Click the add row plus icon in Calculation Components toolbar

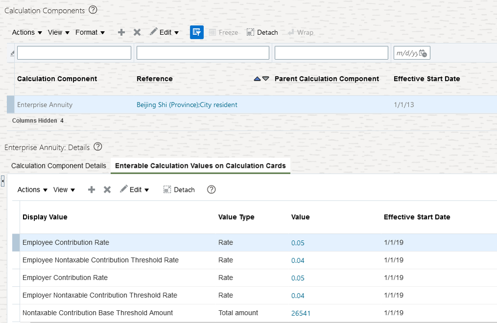[x=122, y=32]
